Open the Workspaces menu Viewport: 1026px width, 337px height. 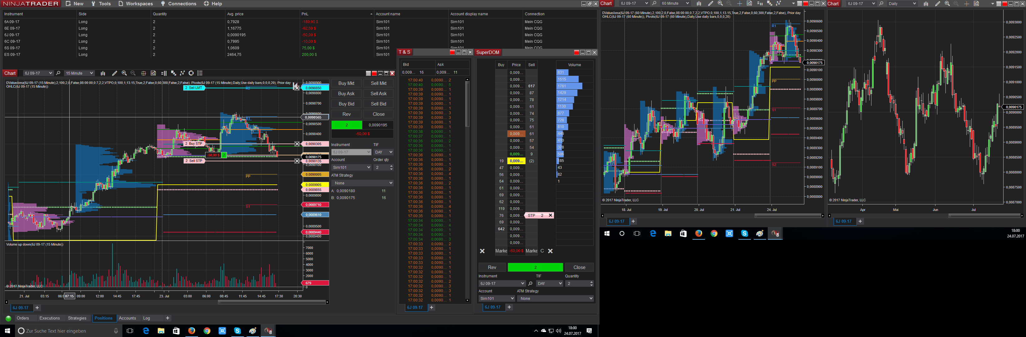(x=136, y=3)
